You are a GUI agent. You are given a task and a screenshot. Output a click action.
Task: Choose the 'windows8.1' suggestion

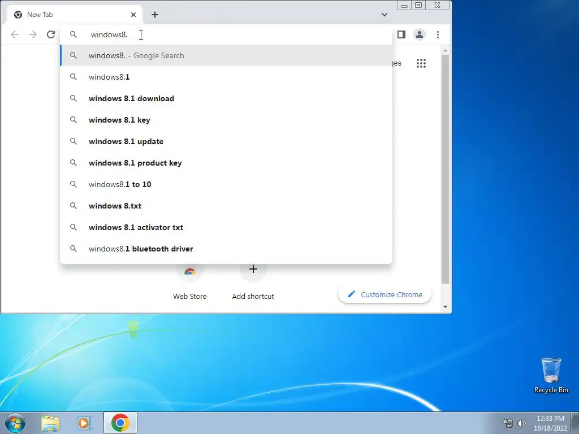pyautogui.click(x=226, y=77)
